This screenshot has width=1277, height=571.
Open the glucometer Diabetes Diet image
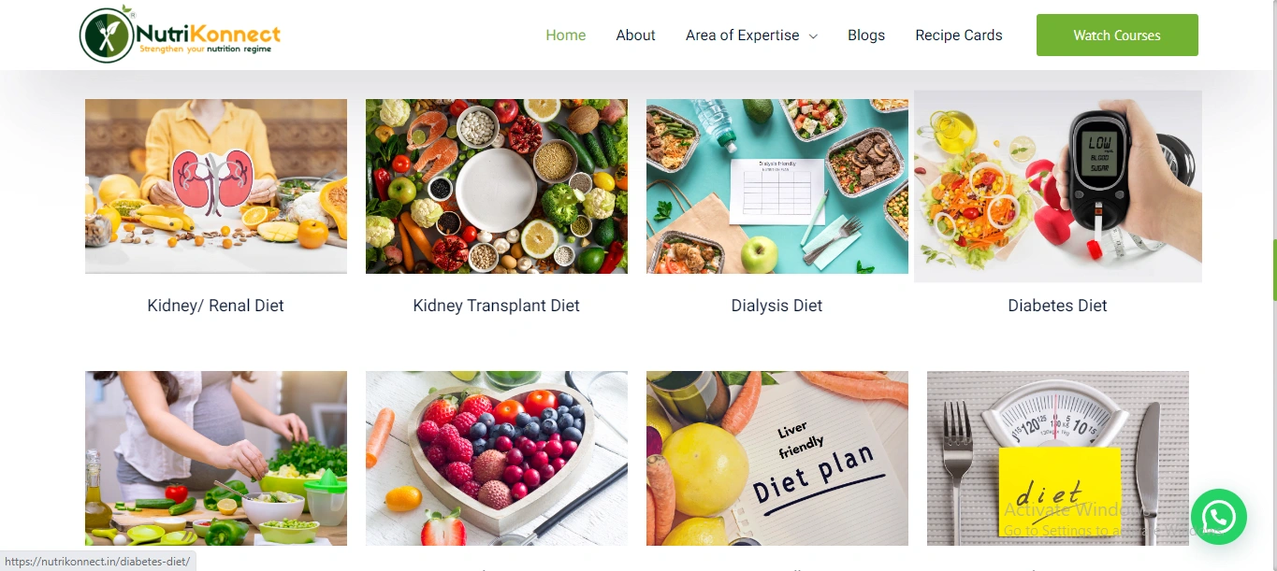pos(1058,187)
